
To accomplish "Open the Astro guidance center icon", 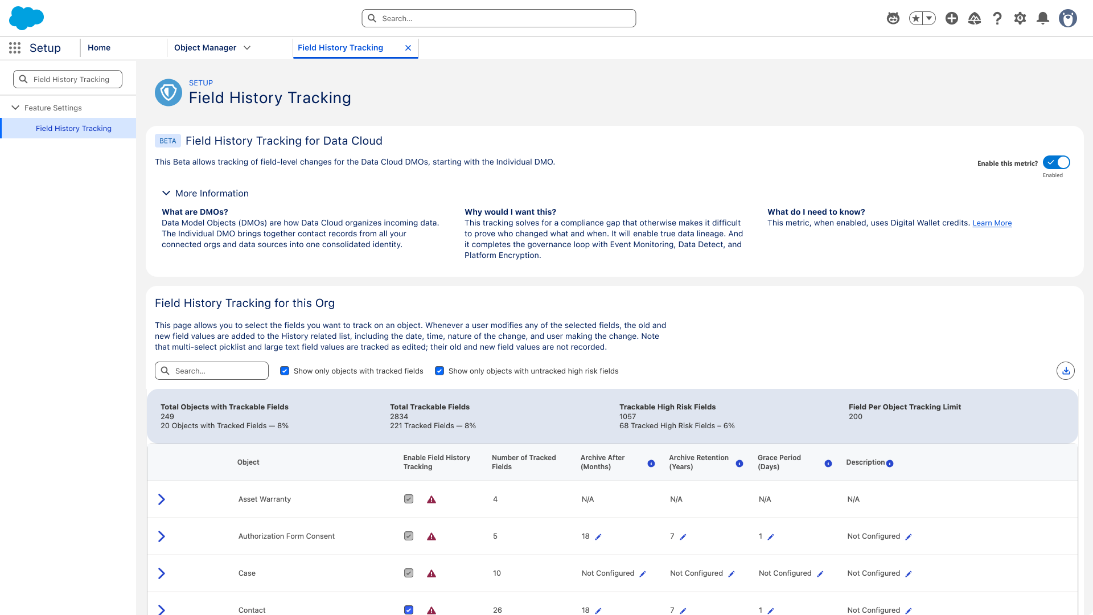I will click(x=893, y=18).
